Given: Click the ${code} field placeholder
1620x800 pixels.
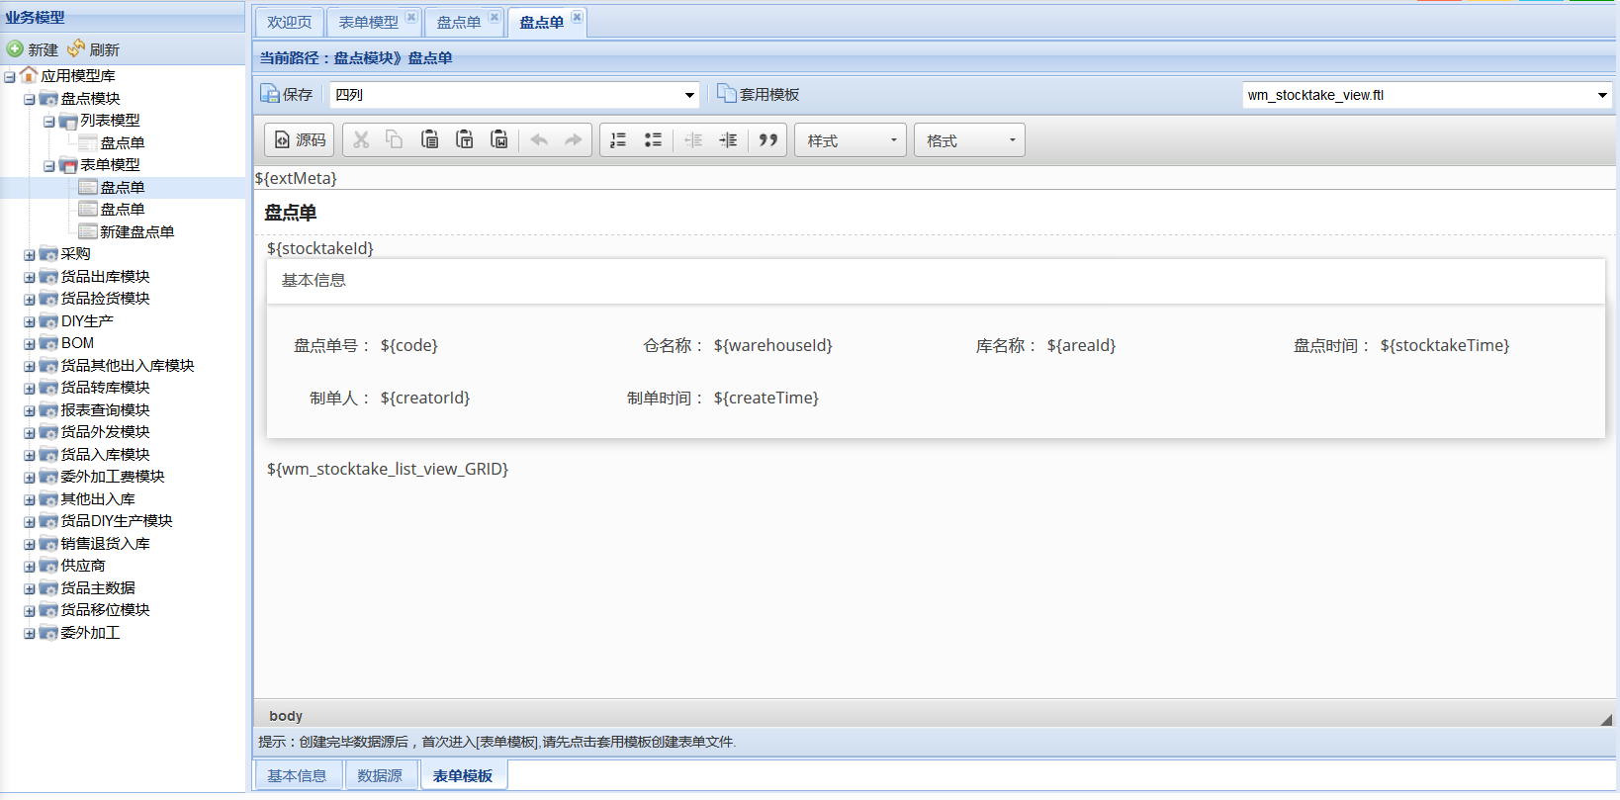Looking at the screenshot, I should (409, 345).
